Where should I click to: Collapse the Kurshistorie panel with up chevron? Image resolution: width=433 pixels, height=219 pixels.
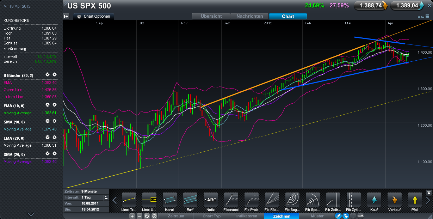pos(31,69)
